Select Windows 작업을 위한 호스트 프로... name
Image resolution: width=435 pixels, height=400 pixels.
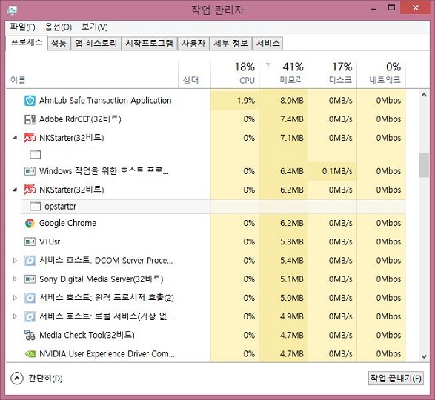(x=104, y=171)
